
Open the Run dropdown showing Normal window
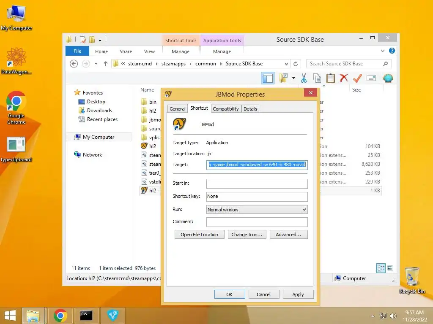257,210
